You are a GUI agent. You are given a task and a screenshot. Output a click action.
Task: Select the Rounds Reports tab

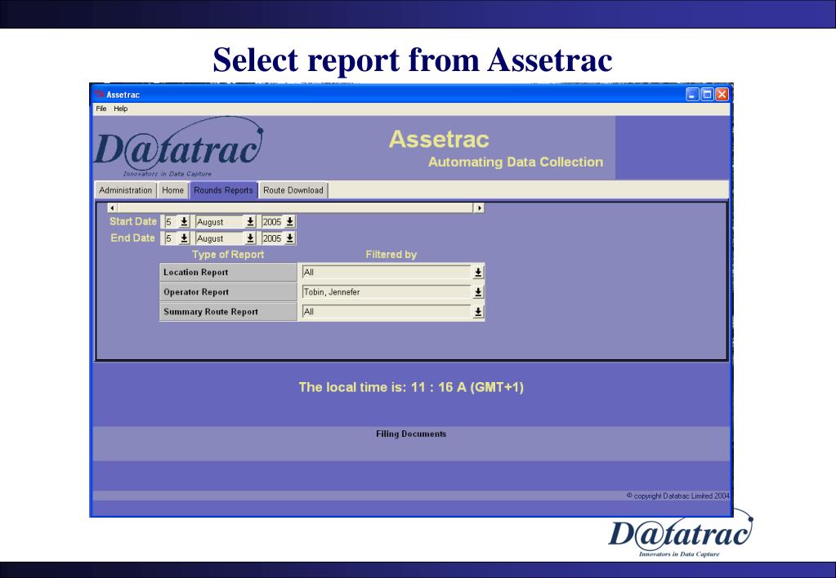coord(223,190)
